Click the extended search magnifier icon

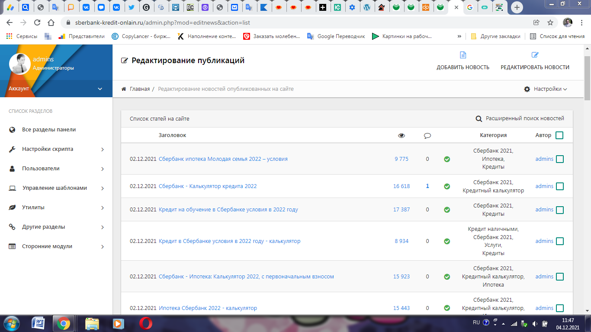coord(479,119)
